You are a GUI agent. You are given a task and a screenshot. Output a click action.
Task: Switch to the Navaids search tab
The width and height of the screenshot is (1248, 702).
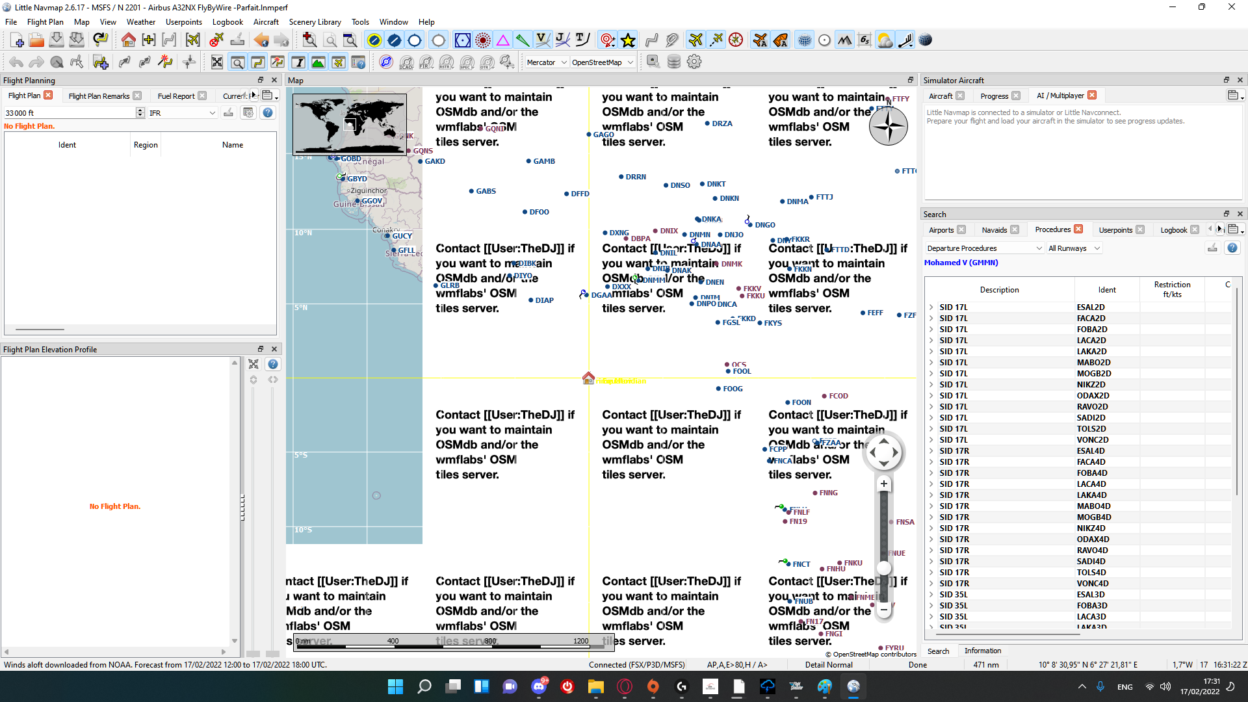(x=994, y=229)
